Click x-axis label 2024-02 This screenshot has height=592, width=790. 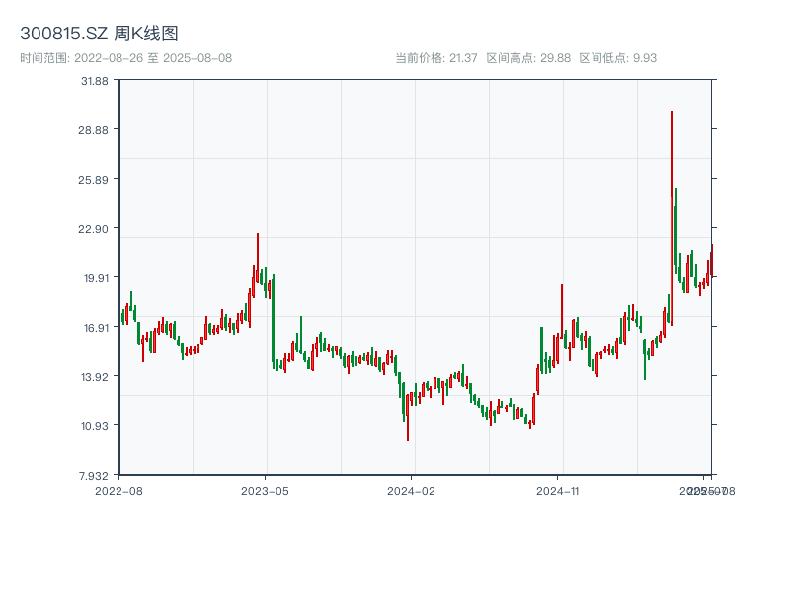point(411,491)
